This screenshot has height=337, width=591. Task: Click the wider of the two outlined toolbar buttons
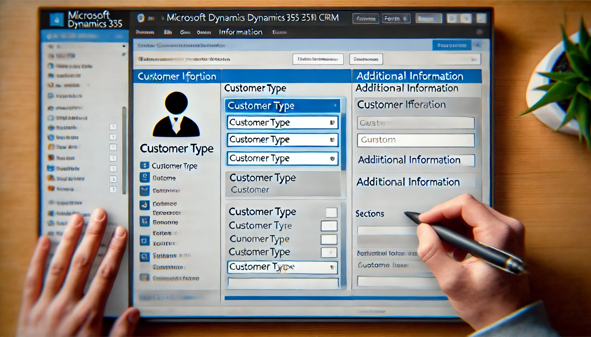(318, 59)
